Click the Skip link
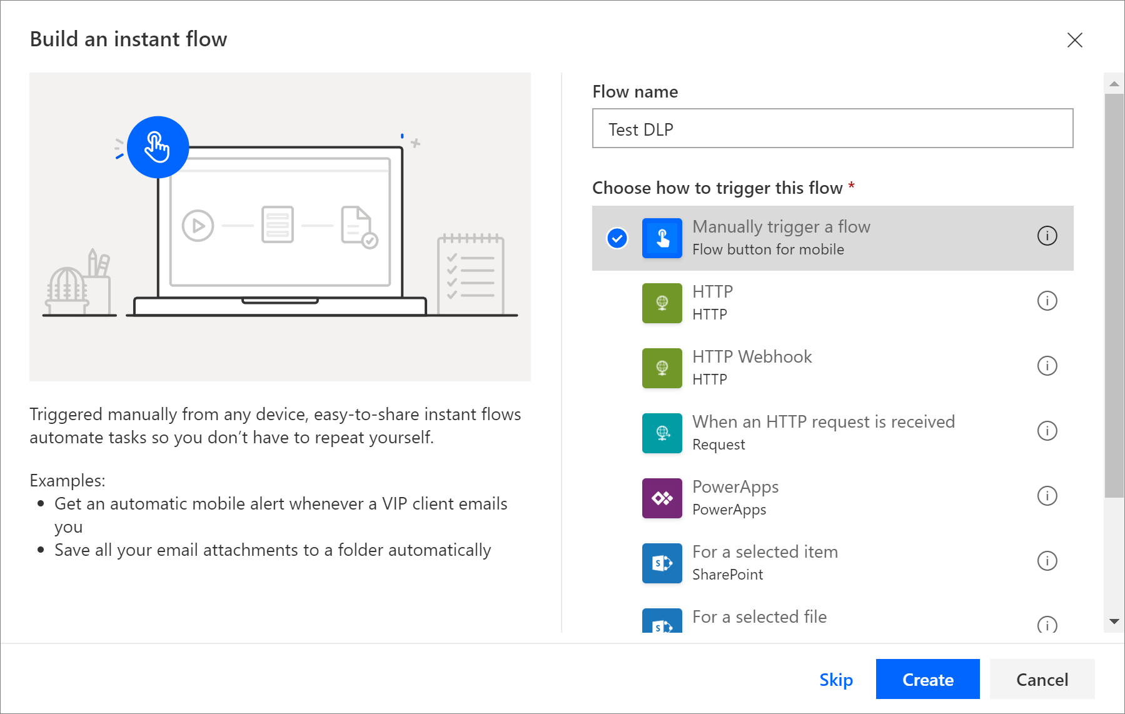 coord(836,679)
